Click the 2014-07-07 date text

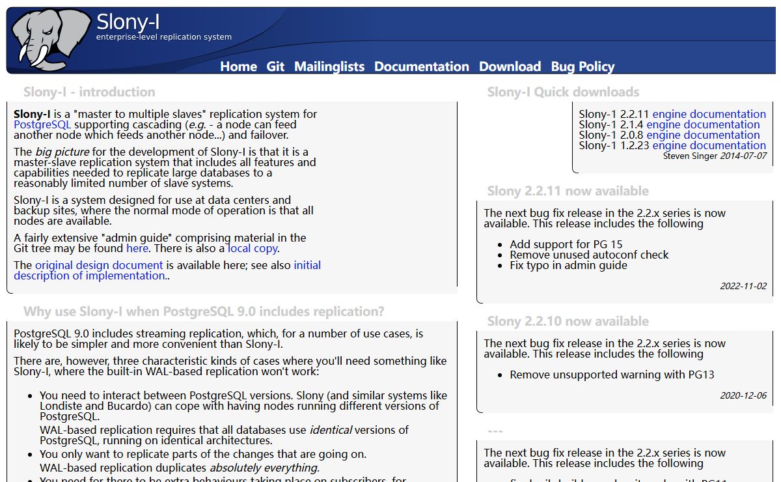click(x=743, y=156)
